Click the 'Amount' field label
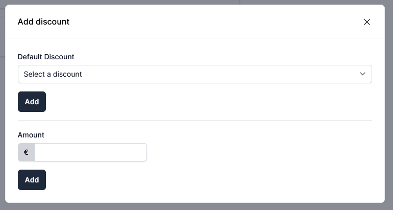 pyautogui.click(x=31, y=135)
